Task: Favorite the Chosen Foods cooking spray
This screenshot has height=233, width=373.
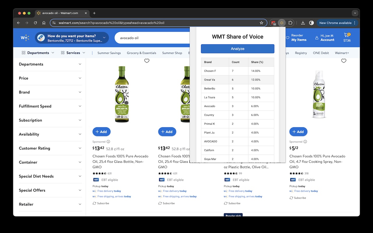Action: pyautogui.click(x=344, y=61)
